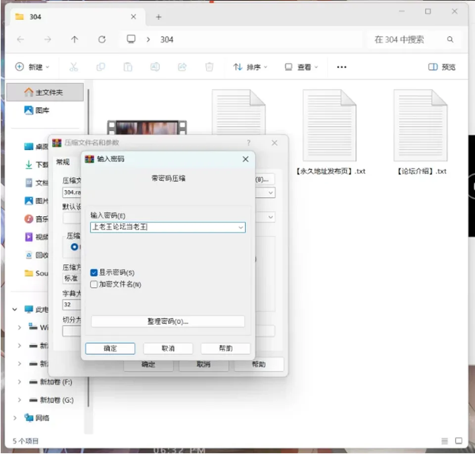Open the three-dot See more menu

[342, 67]
